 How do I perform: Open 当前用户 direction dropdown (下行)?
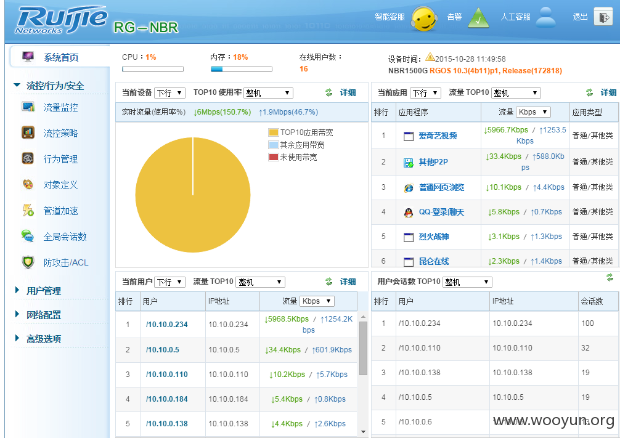click(169, 282)
